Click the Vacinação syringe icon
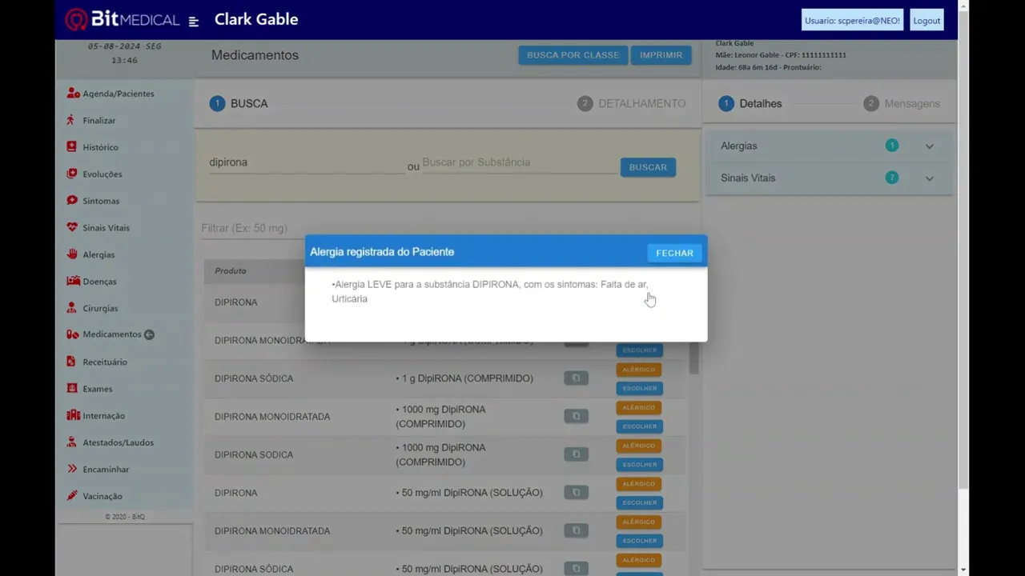 [x=73, y=496]
